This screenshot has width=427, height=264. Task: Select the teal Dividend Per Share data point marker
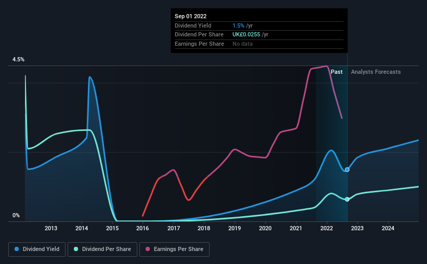point(347,199)
